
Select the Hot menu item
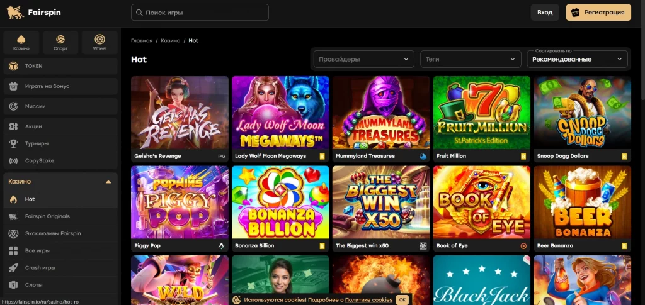pyautogui.click(x=60, y=199)
